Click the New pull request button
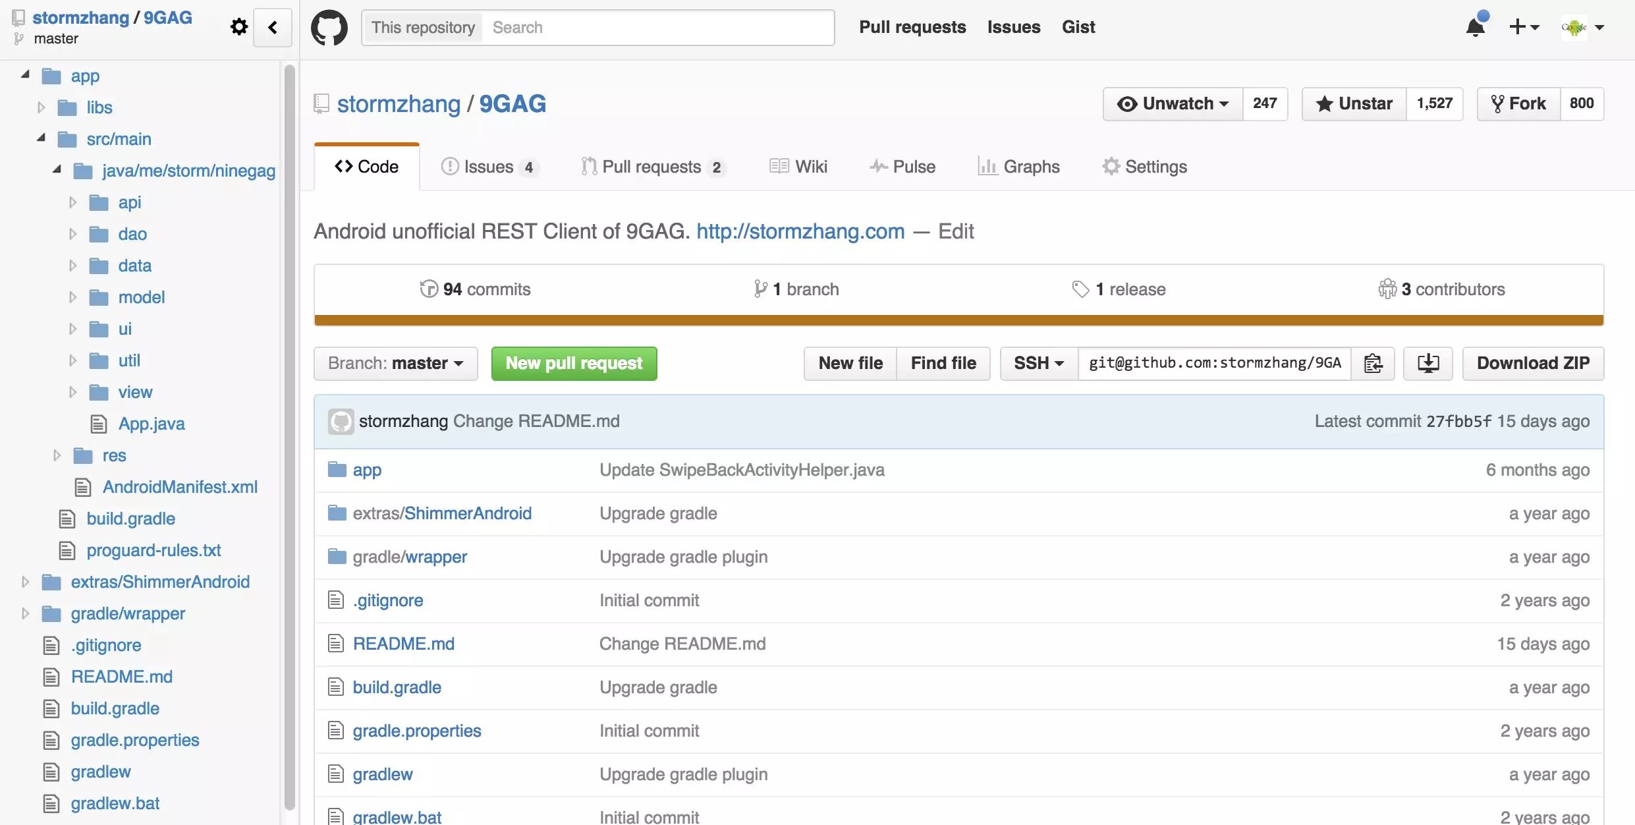1635x825 pixels. 574,363
